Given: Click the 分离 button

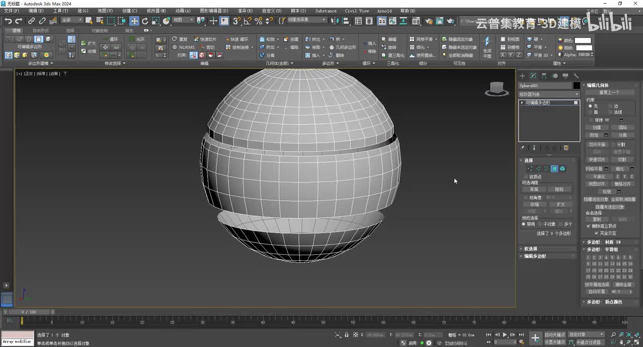Looking at the screenshot, I should coord(622,135).
